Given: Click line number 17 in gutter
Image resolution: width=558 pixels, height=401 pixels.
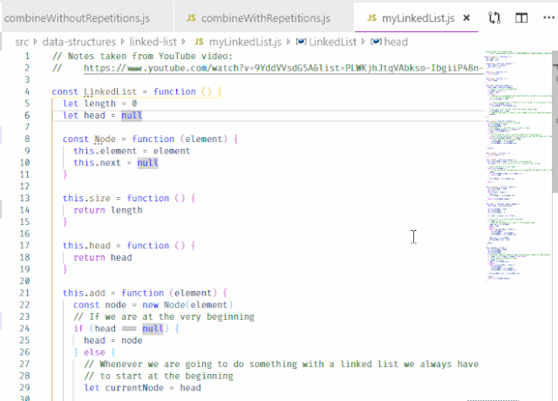Looking at the screenshot, I should [24, 246].
